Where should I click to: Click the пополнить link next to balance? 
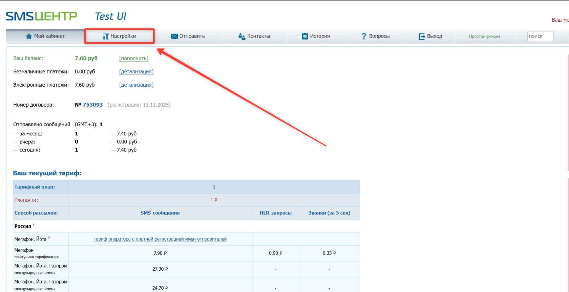pyautogui.click(x=134, y=58)
